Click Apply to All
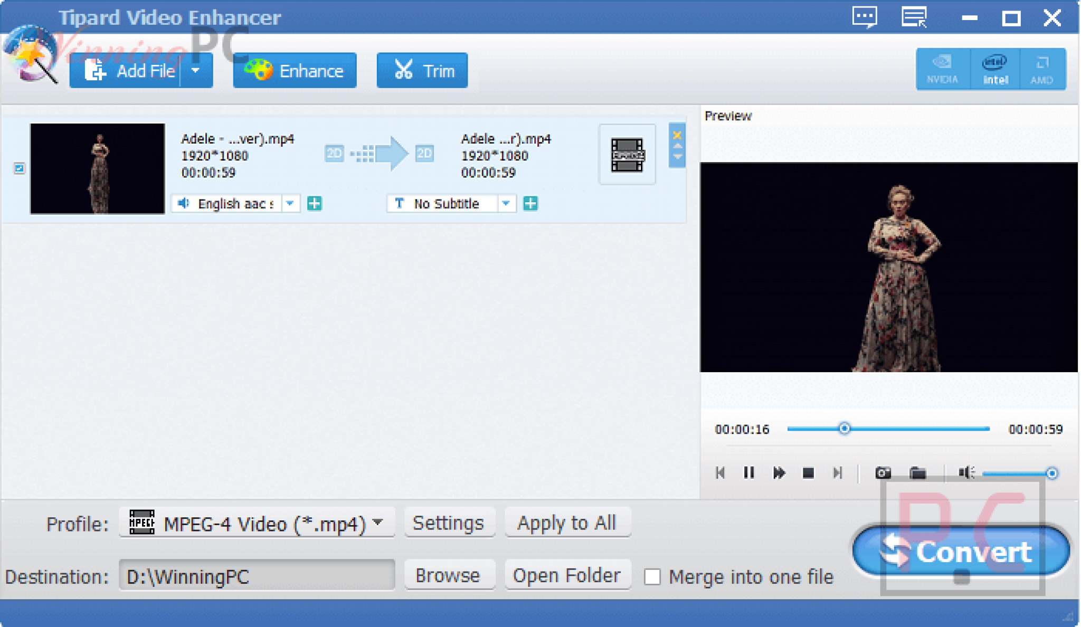1081x627 pixels. pos(567,523)
